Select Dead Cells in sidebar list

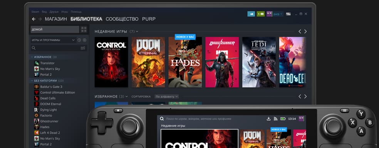pyautogui.click(x=48, y=98)
